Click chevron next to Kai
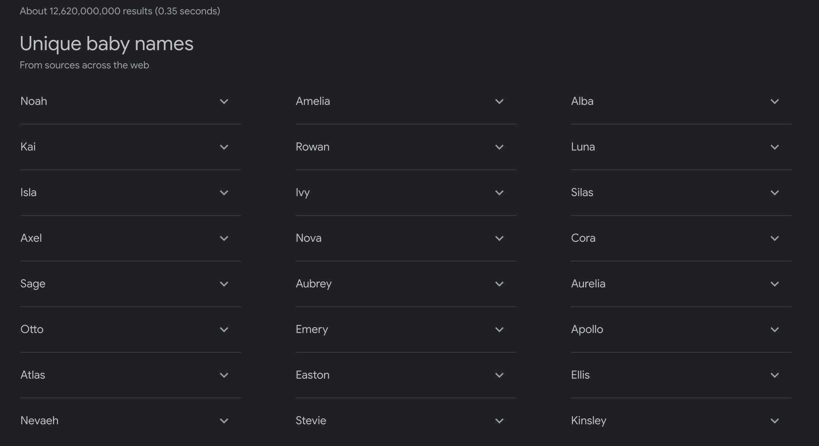The image size is (819, 446). click(x=224, y=147)
